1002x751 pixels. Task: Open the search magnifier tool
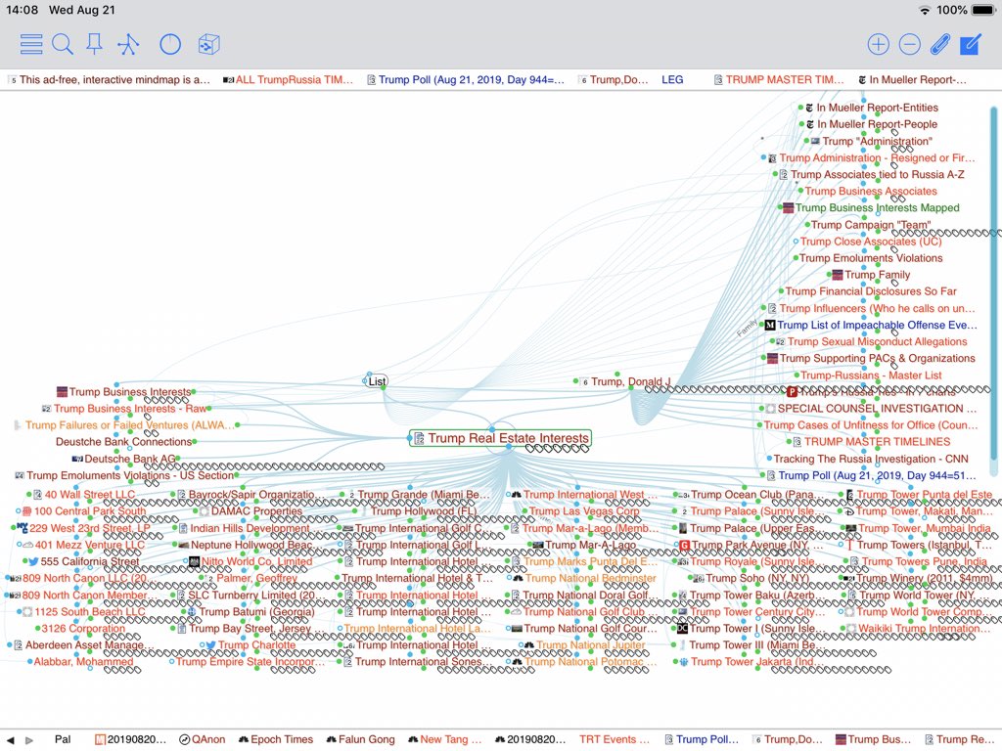pos(62,44)
